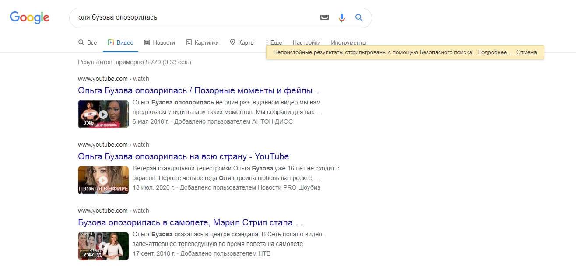Open Инструменты search tools

point(348,42)
